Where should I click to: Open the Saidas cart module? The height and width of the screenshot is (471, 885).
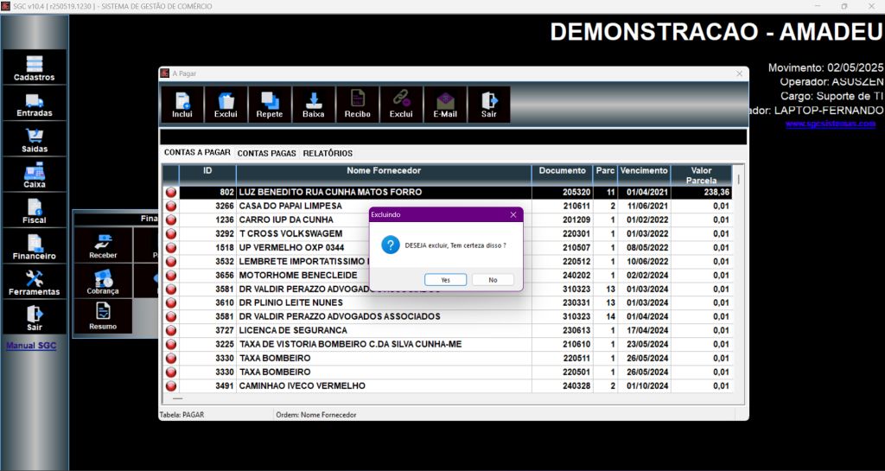[x=35, y=139]
